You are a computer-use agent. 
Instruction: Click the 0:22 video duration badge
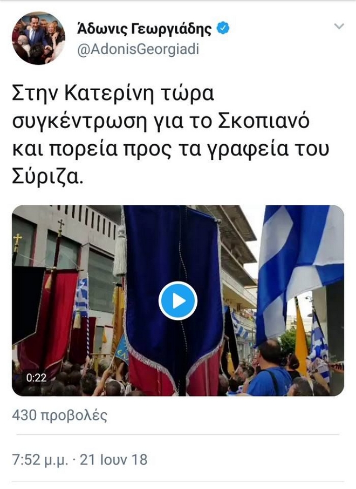(x=37, y=378)
